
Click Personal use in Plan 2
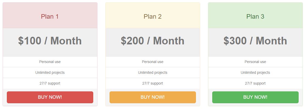[x=153, y=62]
